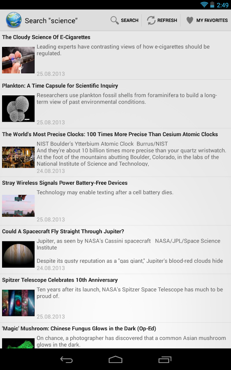Tap the Android back arrow icon

pos(67,359)
